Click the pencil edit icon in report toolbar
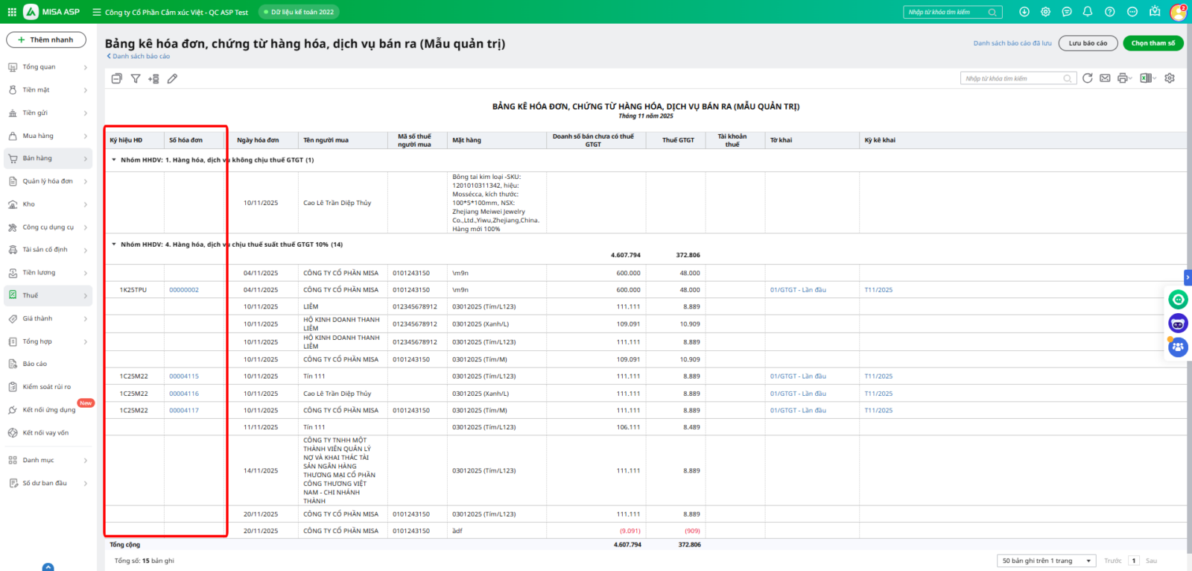 172,78
